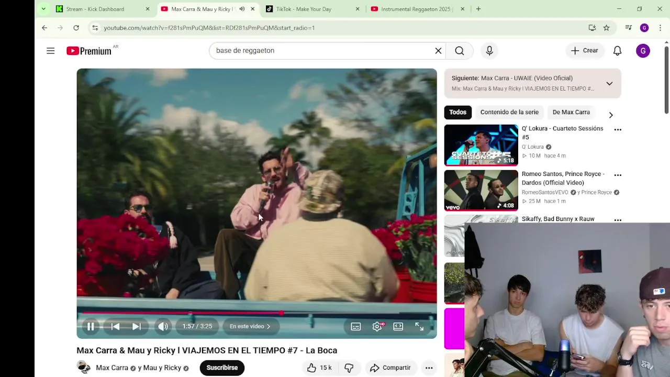Skip to next video
The image size is (670, 377).
click(136, 326)
